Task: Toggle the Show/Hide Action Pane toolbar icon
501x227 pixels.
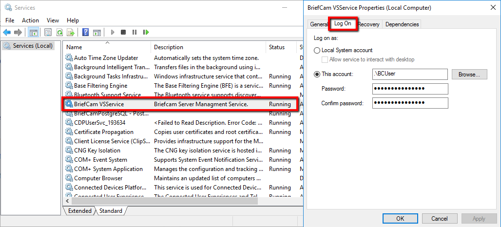Action: point(97,32)
